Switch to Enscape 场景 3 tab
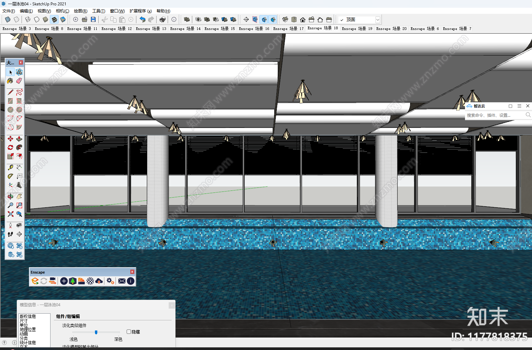This screenshot has width=532, height=350. pyautogui.click(x=16, y=29)
